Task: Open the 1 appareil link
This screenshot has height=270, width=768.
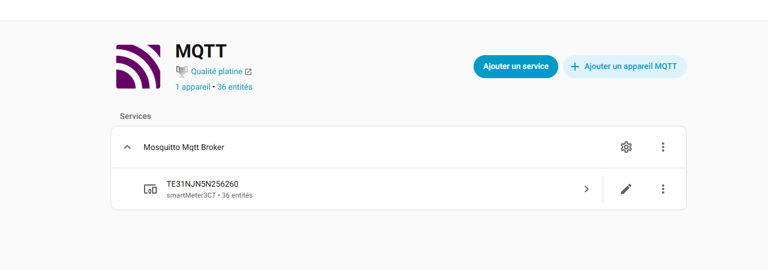Action: 193,87
